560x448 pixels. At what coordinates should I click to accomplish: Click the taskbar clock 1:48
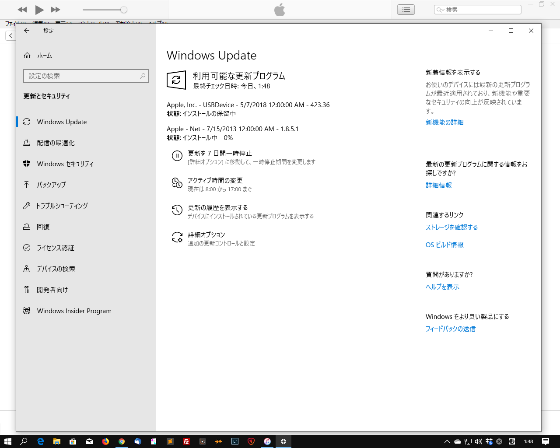pos(528,441)
